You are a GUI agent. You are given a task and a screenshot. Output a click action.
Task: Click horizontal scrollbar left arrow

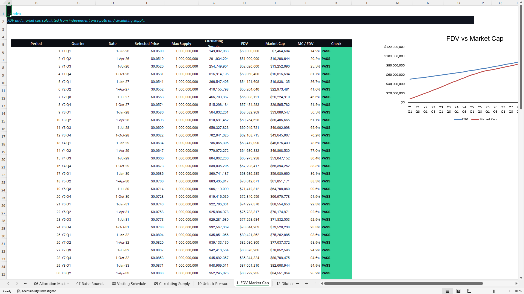point(322,284)
